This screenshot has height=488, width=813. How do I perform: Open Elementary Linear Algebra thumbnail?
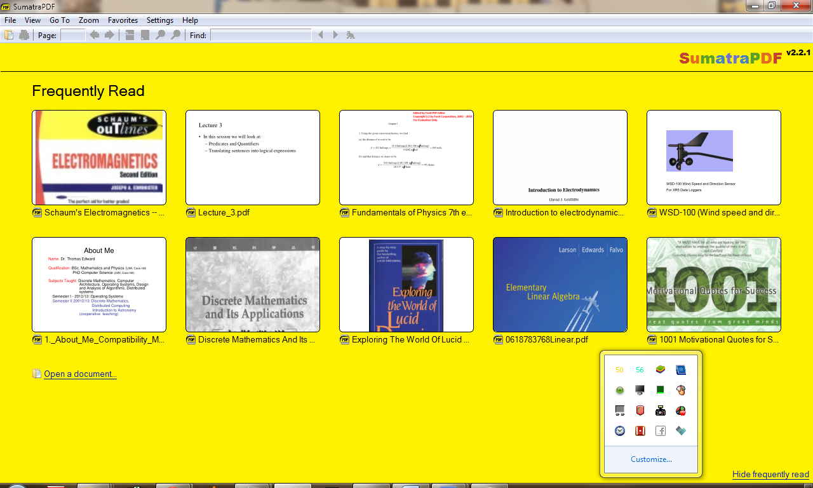(560, 285)
